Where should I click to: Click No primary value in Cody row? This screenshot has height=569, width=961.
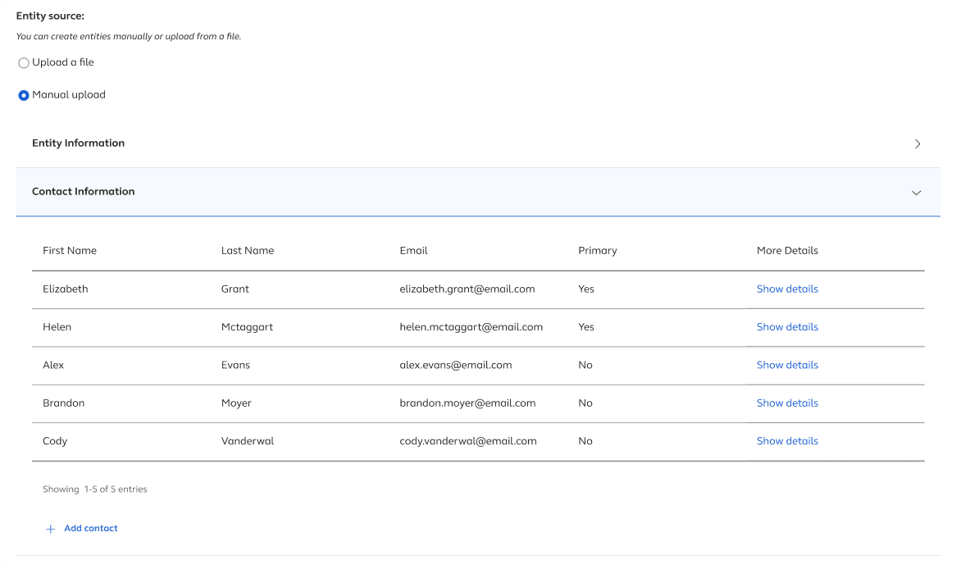point(585,441)
